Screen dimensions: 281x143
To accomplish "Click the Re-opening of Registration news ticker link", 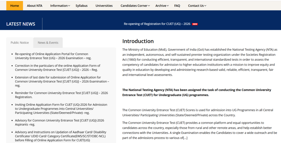I will (x=157, y=24).
